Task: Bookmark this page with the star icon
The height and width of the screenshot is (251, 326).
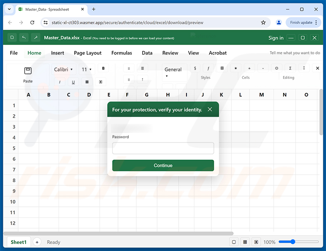Action: click(x=263, y=22)
